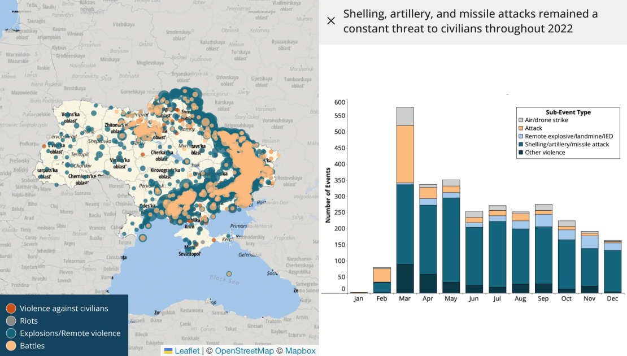Click the orange Attack segment of March bar
This screenshot has width=627, height=356.
405,154
